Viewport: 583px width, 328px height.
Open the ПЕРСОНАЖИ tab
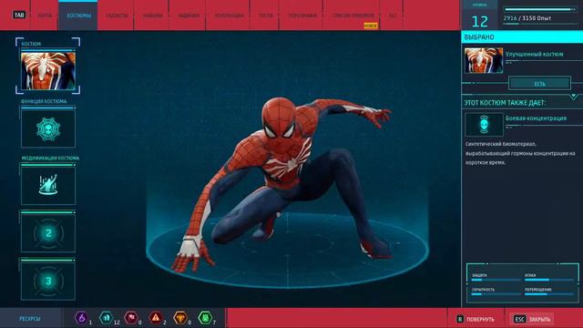point(302,15)
